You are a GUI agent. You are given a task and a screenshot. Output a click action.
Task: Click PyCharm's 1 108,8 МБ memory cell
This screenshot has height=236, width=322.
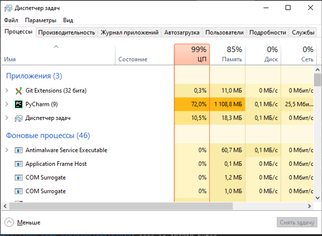click(x=227, y=104)
